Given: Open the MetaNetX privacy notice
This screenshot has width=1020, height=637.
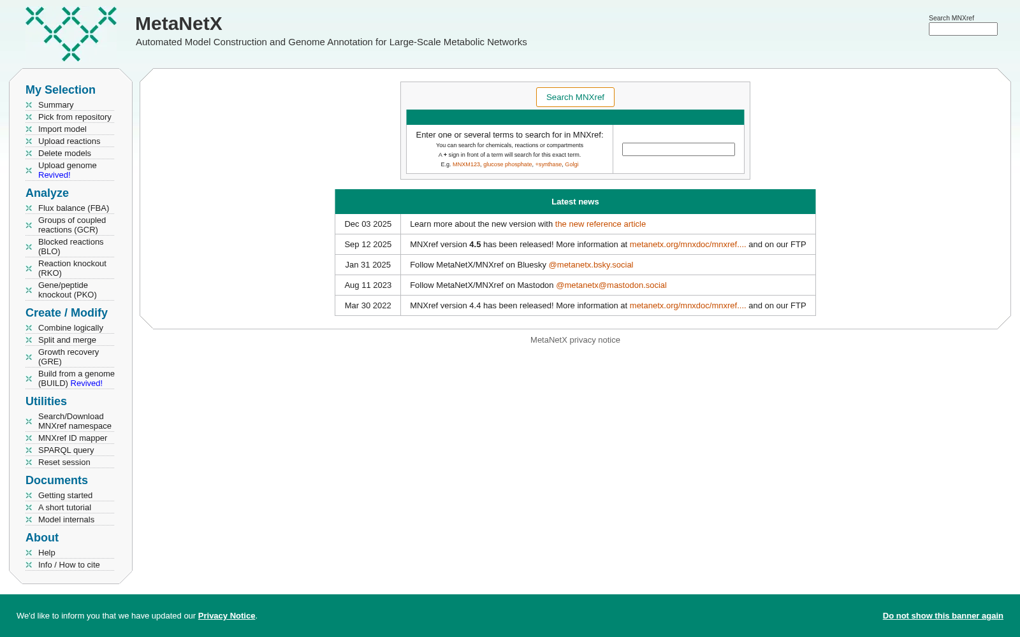Looking at the screenshot, I should [575, 340].
